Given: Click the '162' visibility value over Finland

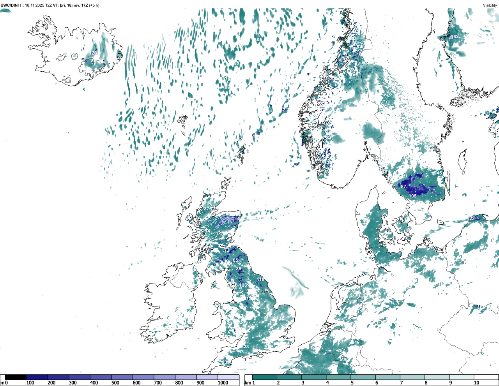Looking at the screenshot, I should (455, 37).
